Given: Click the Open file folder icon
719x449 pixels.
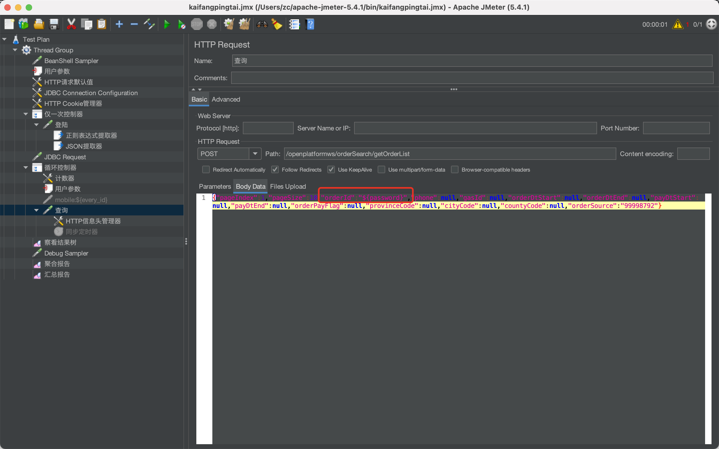Looking at the screenshot, I should [39, 24].
